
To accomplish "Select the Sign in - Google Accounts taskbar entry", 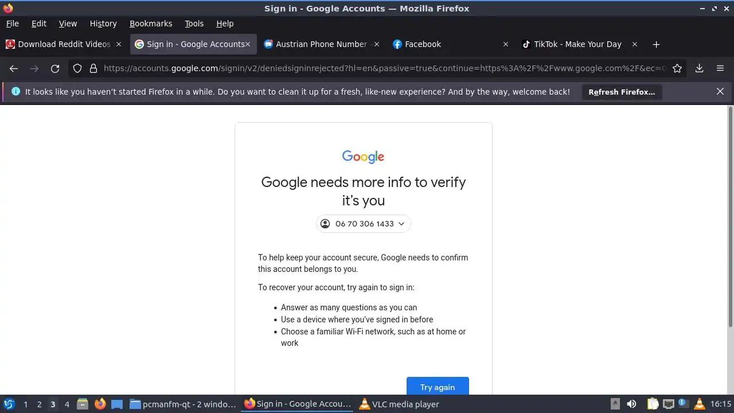I will coord(298,404).
